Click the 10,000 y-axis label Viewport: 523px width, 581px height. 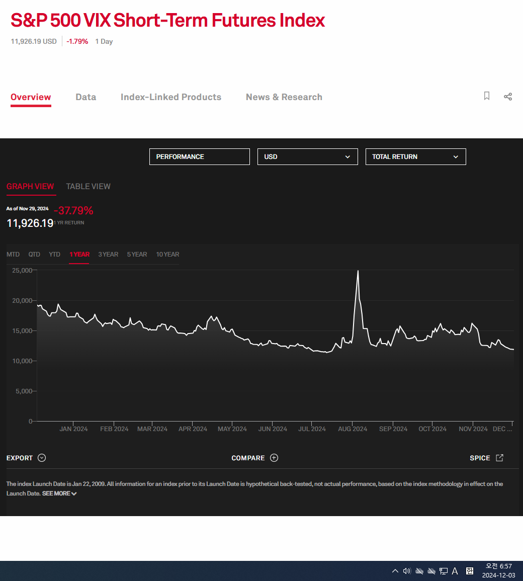coord(22,361)
